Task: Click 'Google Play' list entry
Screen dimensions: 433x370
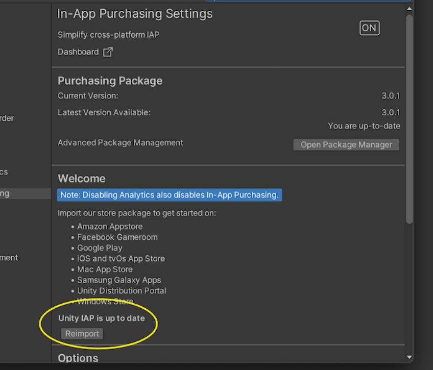Action: coord(100,248)
